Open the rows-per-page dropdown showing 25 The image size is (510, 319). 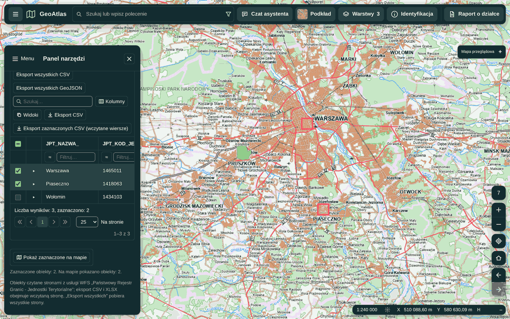87,222
